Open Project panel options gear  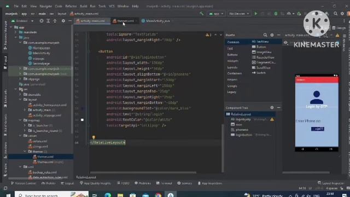[x=63, y=21]
